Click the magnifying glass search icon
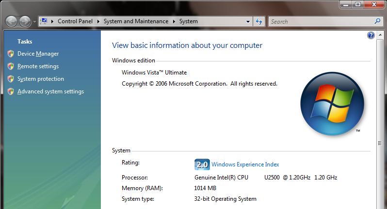Viewport: 387px width, 209px height. 377,21
